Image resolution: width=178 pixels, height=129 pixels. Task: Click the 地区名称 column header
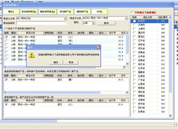click(x=148, y=17)
